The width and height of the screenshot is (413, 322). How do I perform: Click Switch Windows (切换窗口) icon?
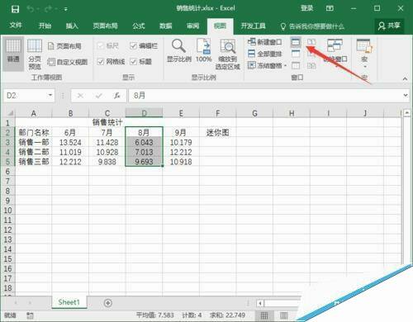coord(335,45)
